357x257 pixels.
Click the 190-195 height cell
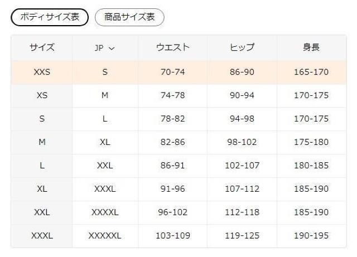[311, 236]
